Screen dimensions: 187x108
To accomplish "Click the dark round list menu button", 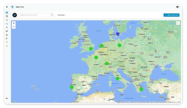I will click(x=15, y=15).
